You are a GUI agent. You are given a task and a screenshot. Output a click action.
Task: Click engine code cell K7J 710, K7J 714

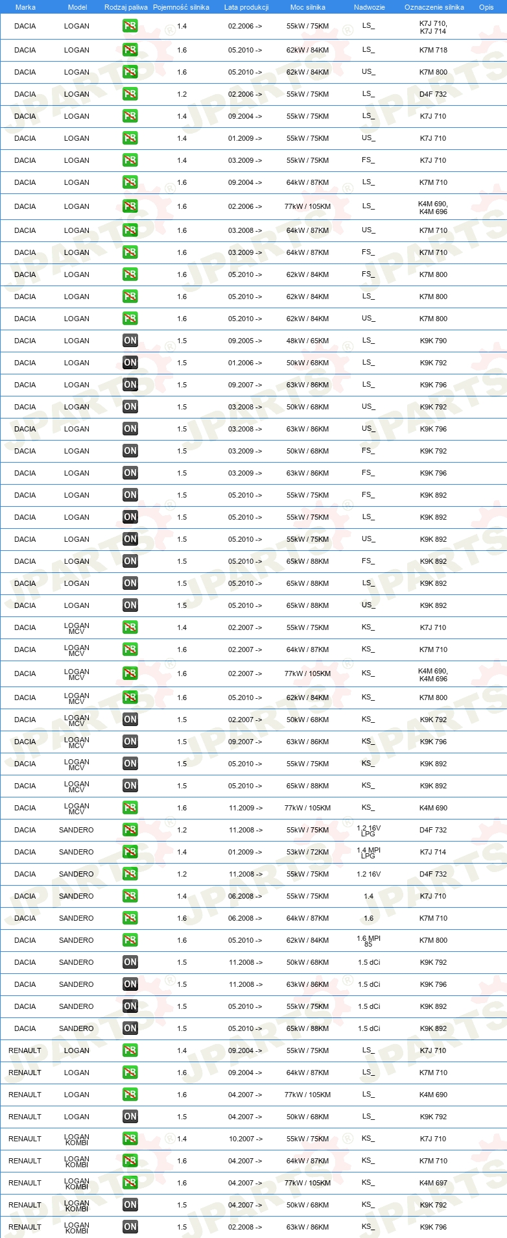pyautogui.click(x=433, y=27)
